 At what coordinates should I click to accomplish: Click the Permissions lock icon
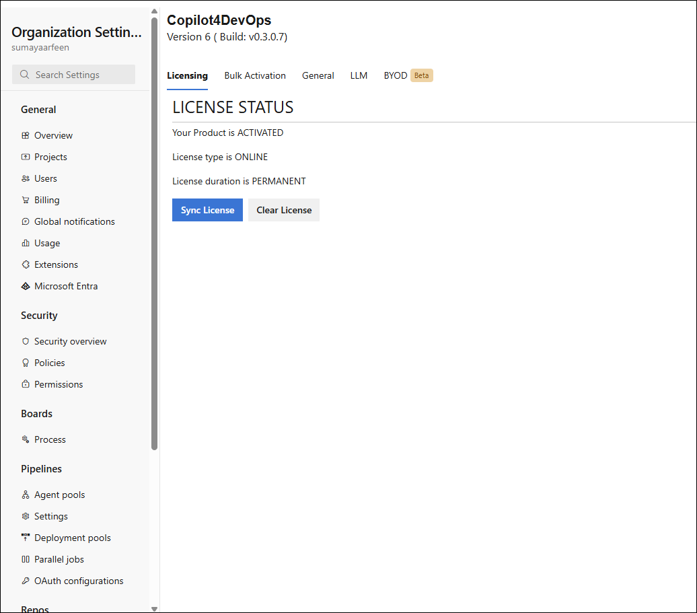[x=26, y=384]
